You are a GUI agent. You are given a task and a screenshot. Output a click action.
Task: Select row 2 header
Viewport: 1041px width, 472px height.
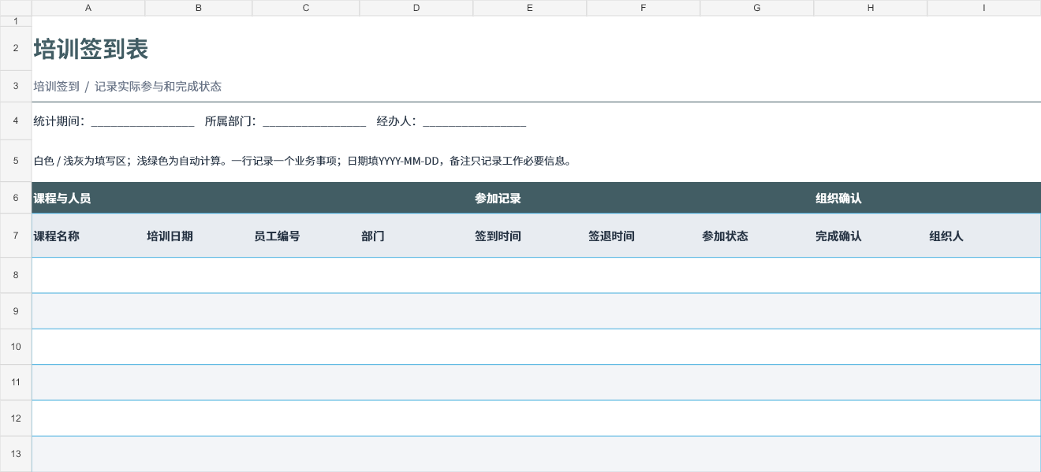point(16,48)
